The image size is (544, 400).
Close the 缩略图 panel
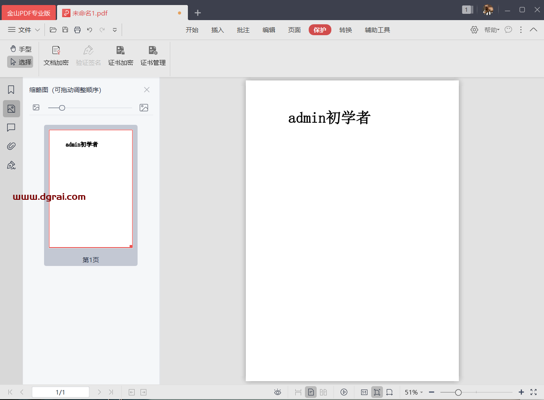coord(147,90)
